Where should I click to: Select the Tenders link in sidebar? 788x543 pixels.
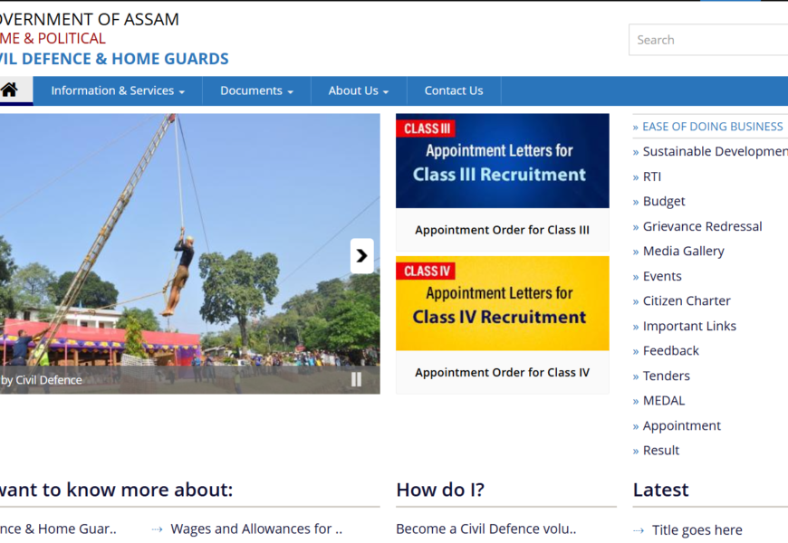pos(666,376)
